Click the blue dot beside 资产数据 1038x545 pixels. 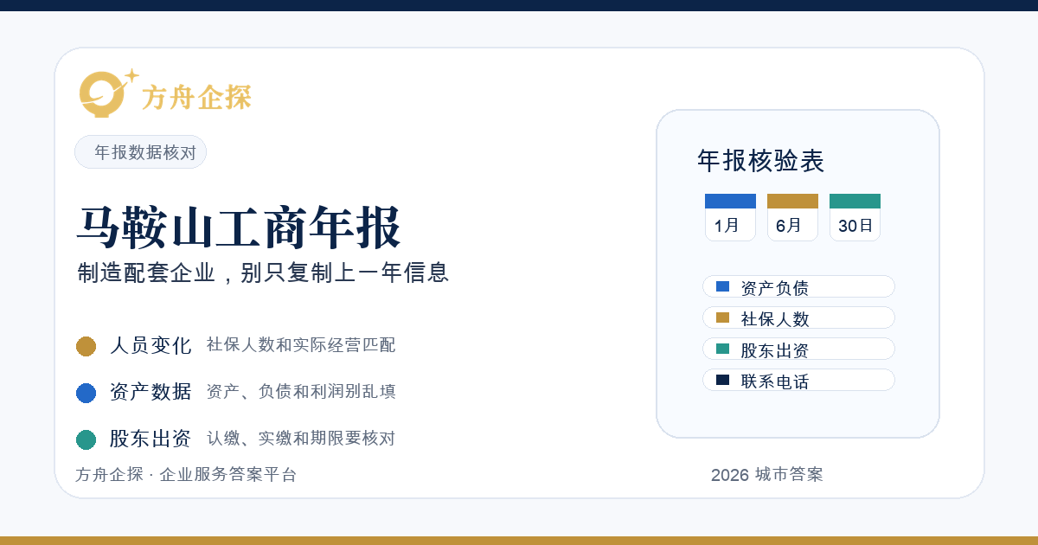[86, 393]
